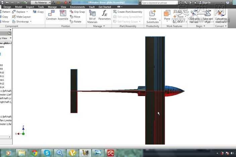The width and height of the screenshot is (236, 157).
Task: Close the browser panel
Action: tap(10, 30)
